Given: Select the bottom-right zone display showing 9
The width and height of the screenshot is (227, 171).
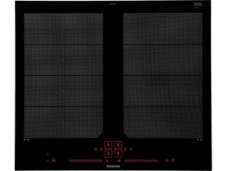Looking at the screenshot, I should point(118,154).
